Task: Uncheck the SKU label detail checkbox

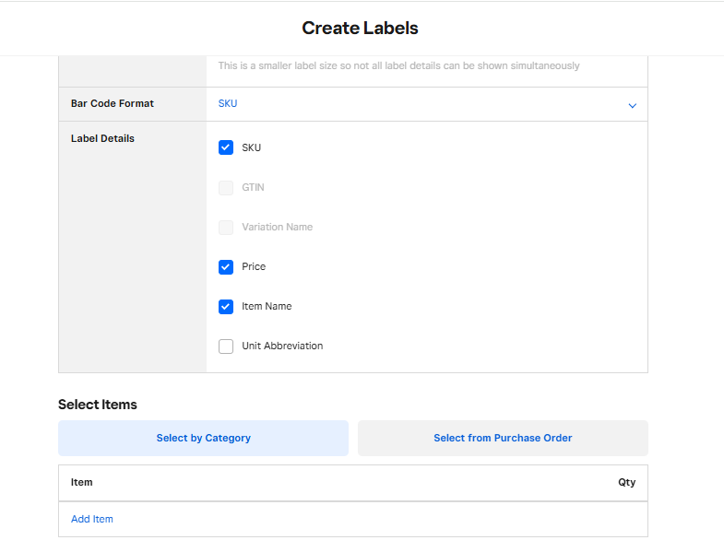Action: tap(226, 147)
